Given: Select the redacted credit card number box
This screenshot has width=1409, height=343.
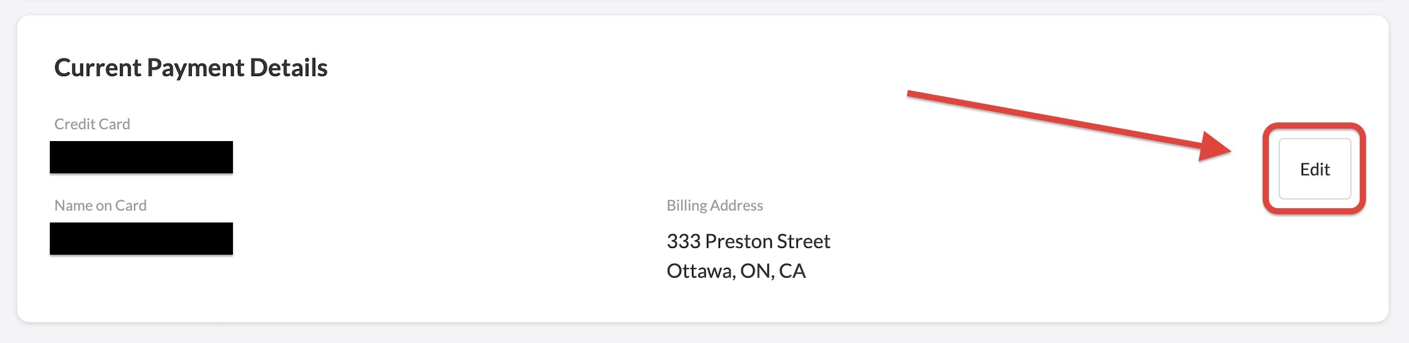Looking at the screenshot, I should pos(141,157).
